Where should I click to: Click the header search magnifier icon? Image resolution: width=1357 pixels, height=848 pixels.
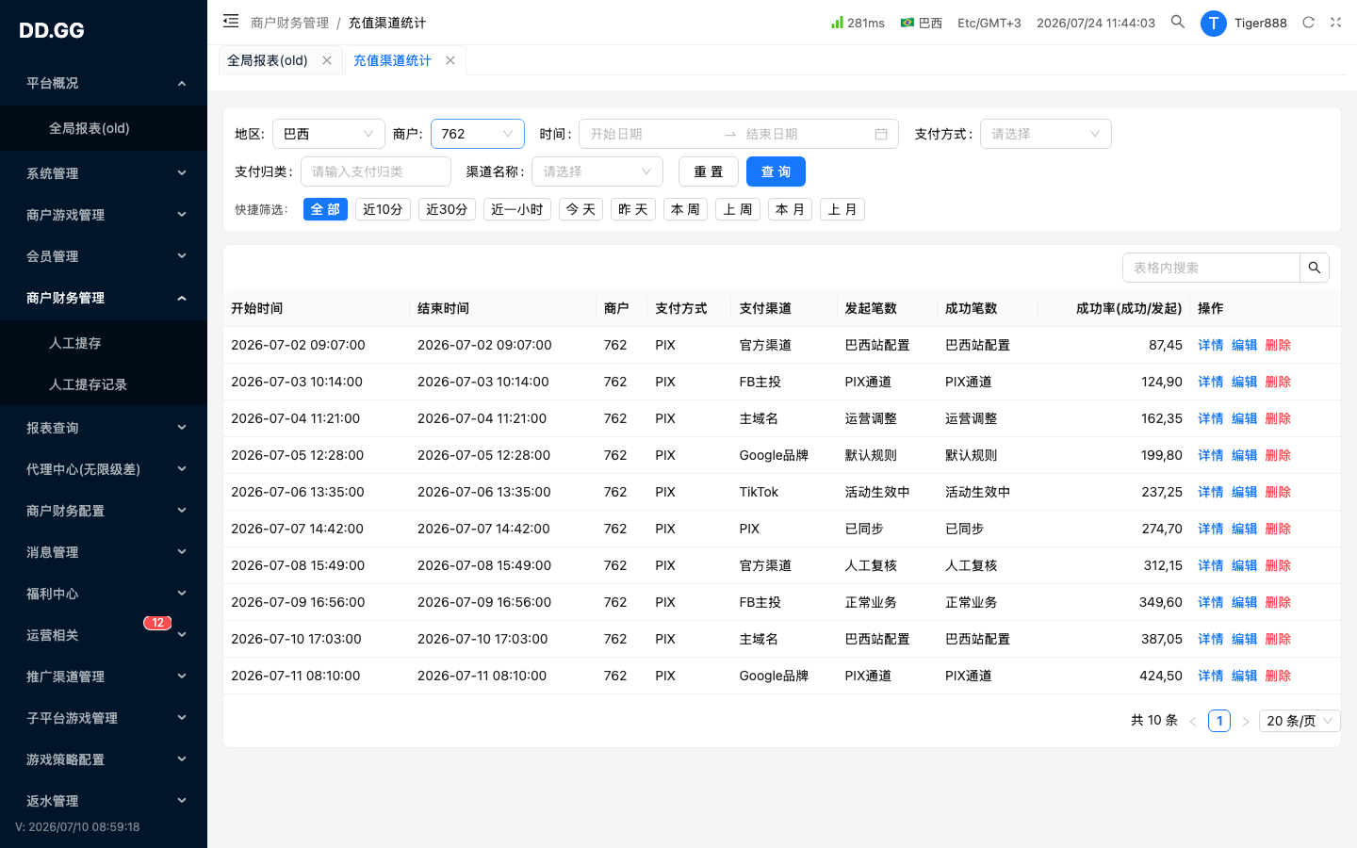point(1178,22)
